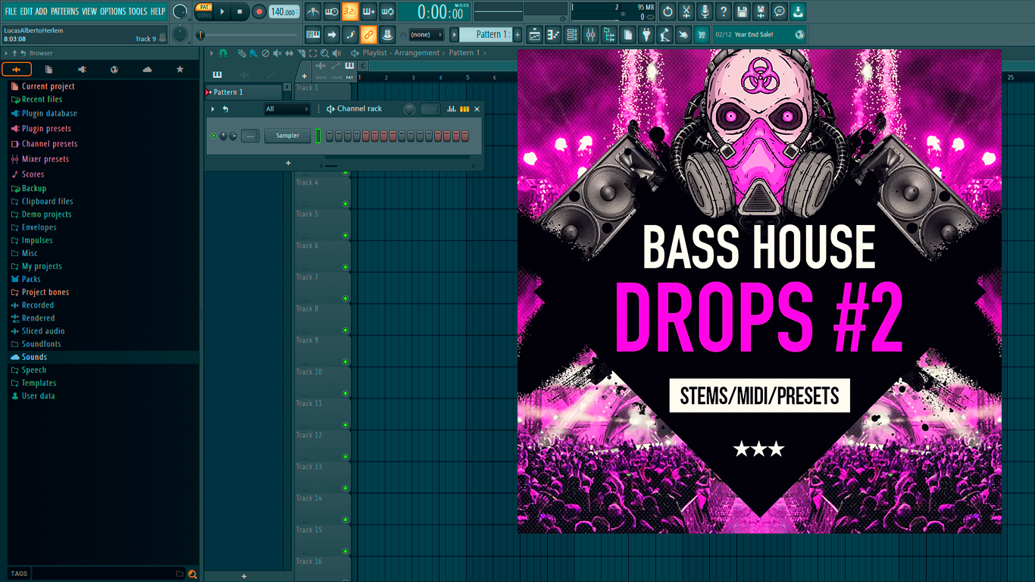The width and height of the screenshot is (1035, 582).
Task: Select the starred favorites browser tab
Action: tap(180, 69)
